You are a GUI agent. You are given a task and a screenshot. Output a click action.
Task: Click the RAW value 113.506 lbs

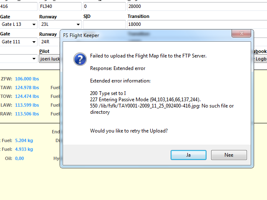pyautogui.click(x=27, y=114)
